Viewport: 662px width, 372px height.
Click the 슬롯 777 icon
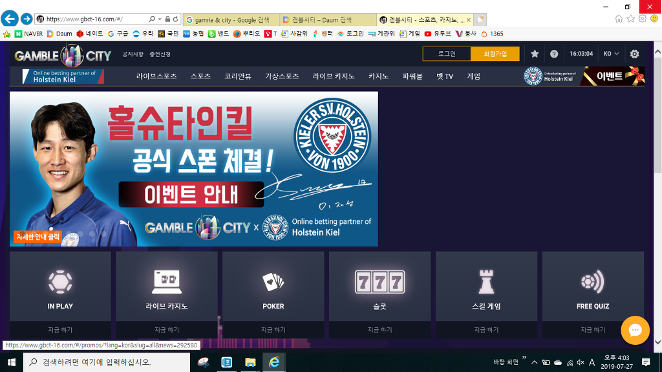[380, 281]
